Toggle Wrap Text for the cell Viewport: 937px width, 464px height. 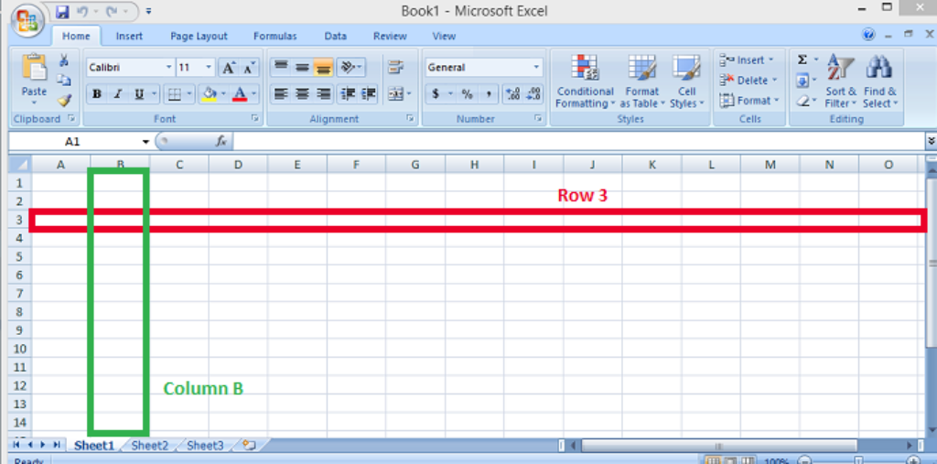(x=395, y=67)
